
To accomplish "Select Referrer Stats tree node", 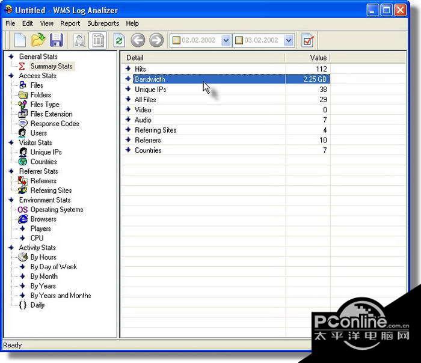I will tap(38, 171).
